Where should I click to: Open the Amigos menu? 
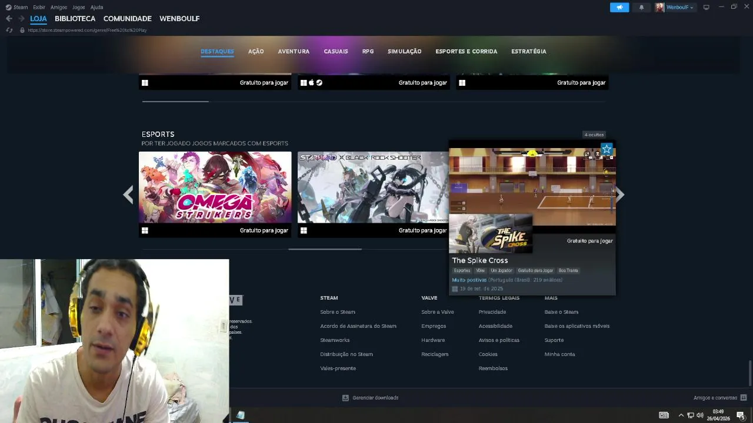click(59, 7)
